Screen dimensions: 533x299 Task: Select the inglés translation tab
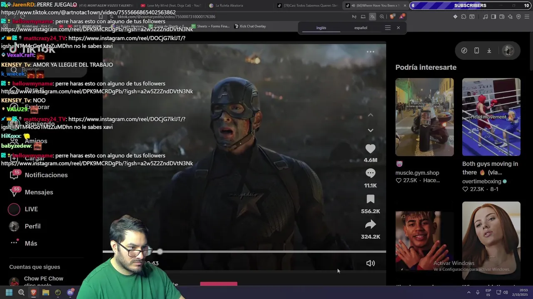pos(321,28)
